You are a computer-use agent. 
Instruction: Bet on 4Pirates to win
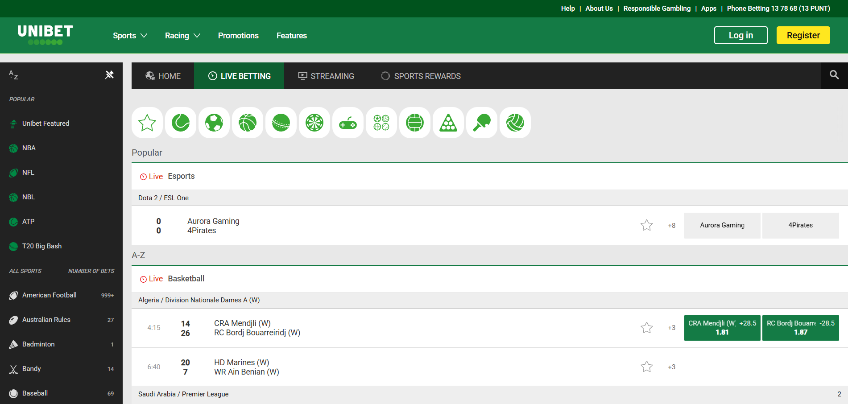[x=801, y=225]
